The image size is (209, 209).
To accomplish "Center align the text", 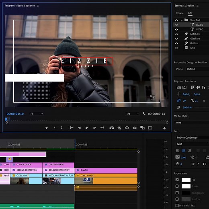I will [184, 151].
